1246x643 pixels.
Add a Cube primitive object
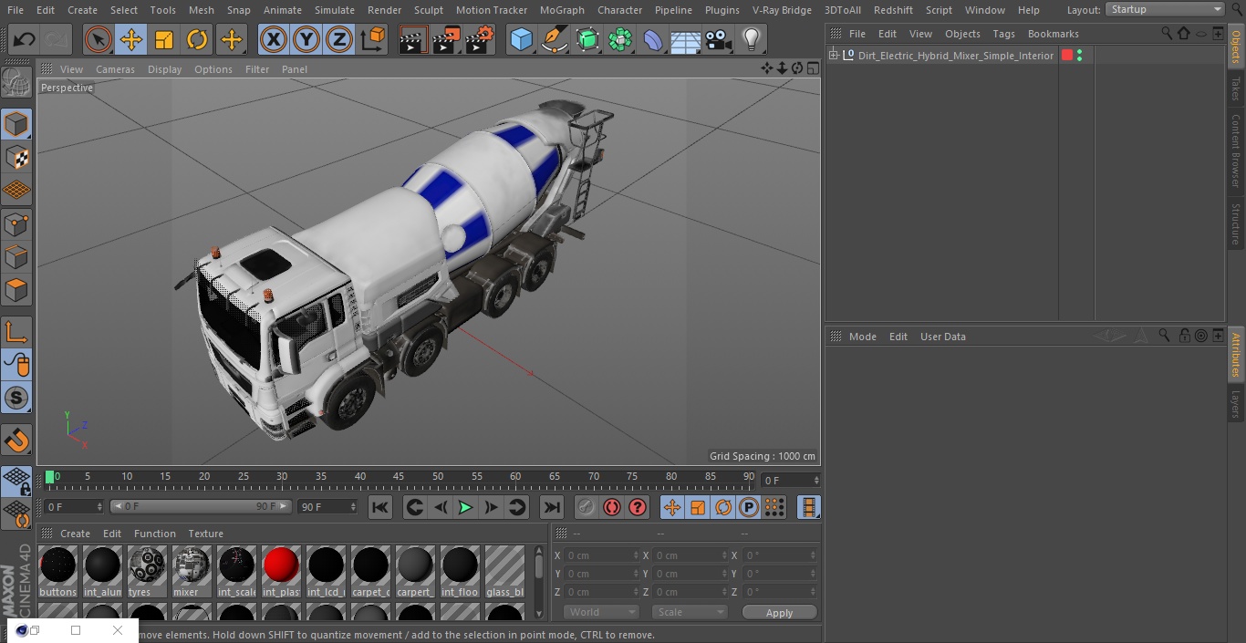coord(521,39)
